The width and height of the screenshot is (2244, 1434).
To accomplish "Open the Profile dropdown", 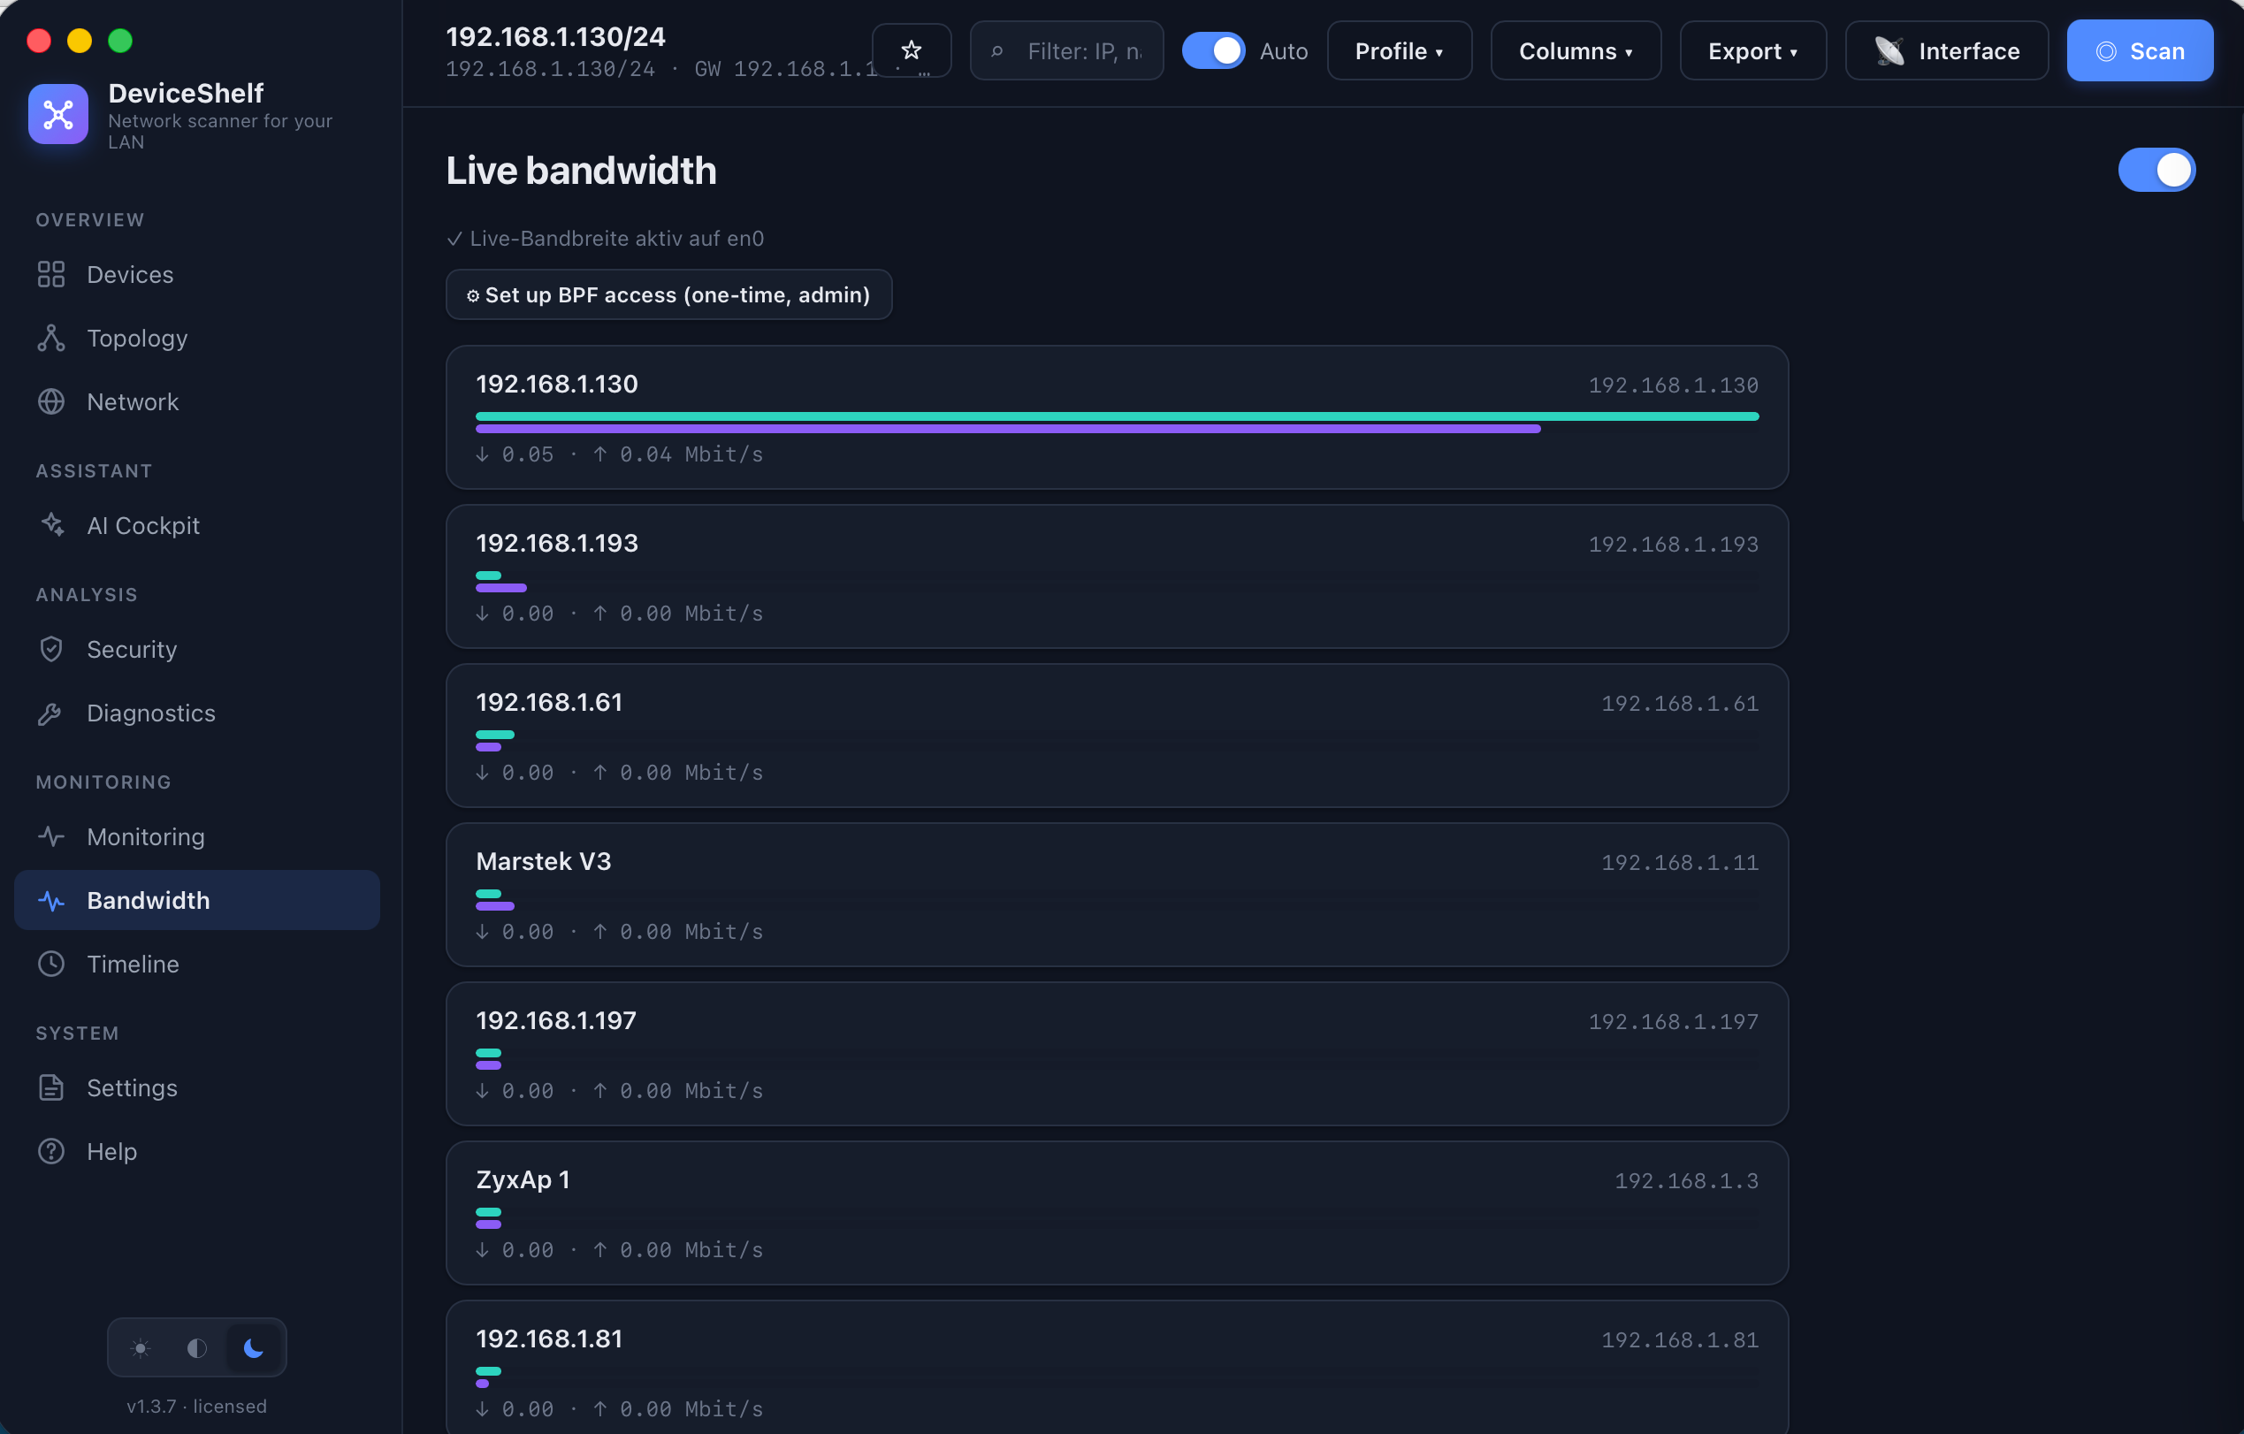I will (1399, 50).
